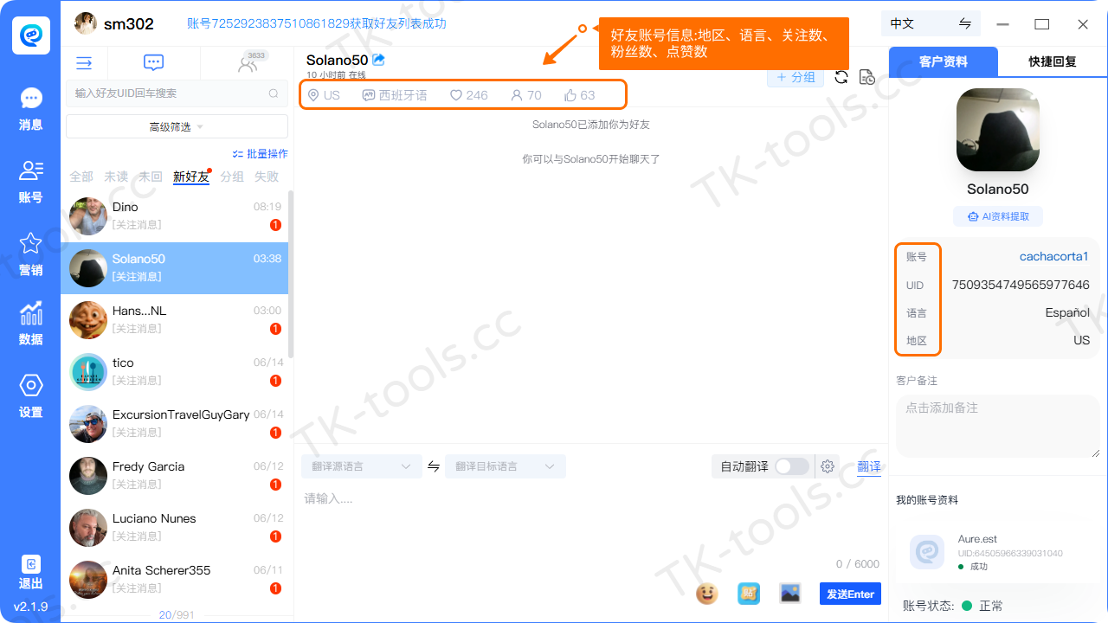This screenshot has height=623, width=1108.
Task: Click the 西班牙语 language indicator
Action: tap(395, 95)
